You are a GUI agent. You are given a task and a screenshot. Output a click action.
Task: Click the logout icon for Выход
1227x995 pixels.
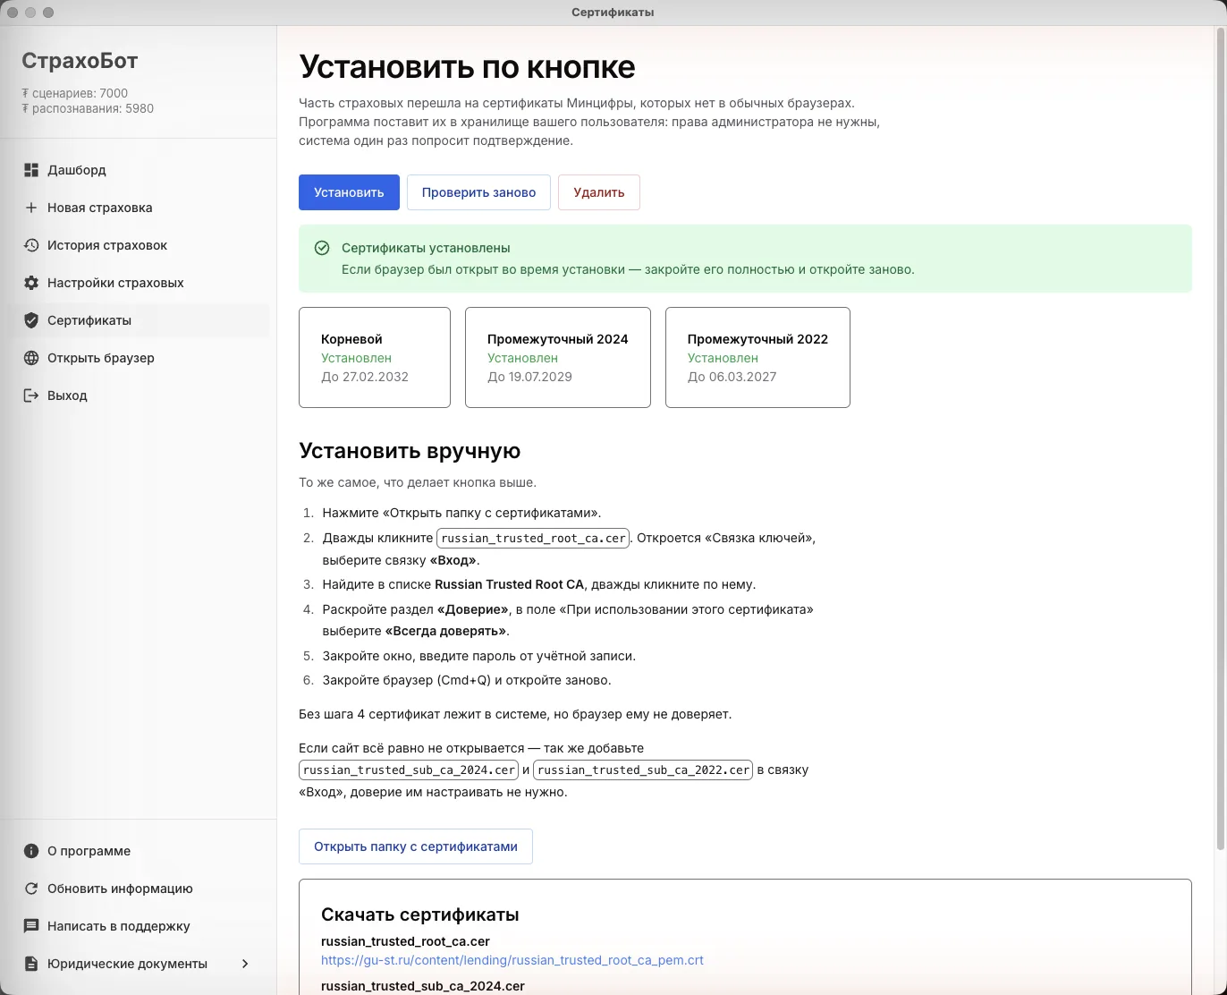[31, 395]
